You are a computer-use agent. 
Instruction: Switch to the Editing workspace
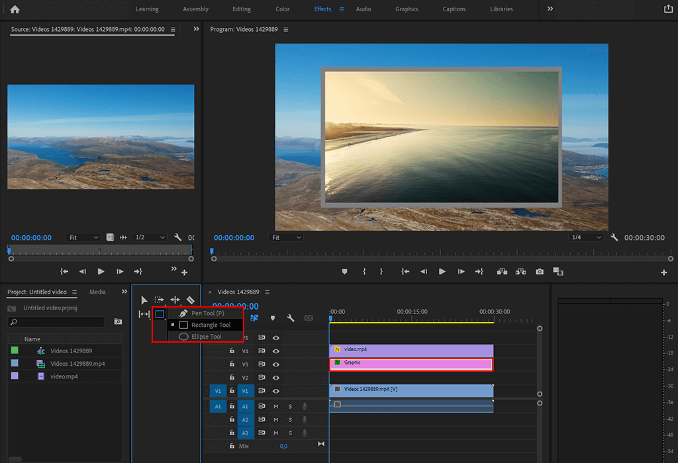coord(241,9)
